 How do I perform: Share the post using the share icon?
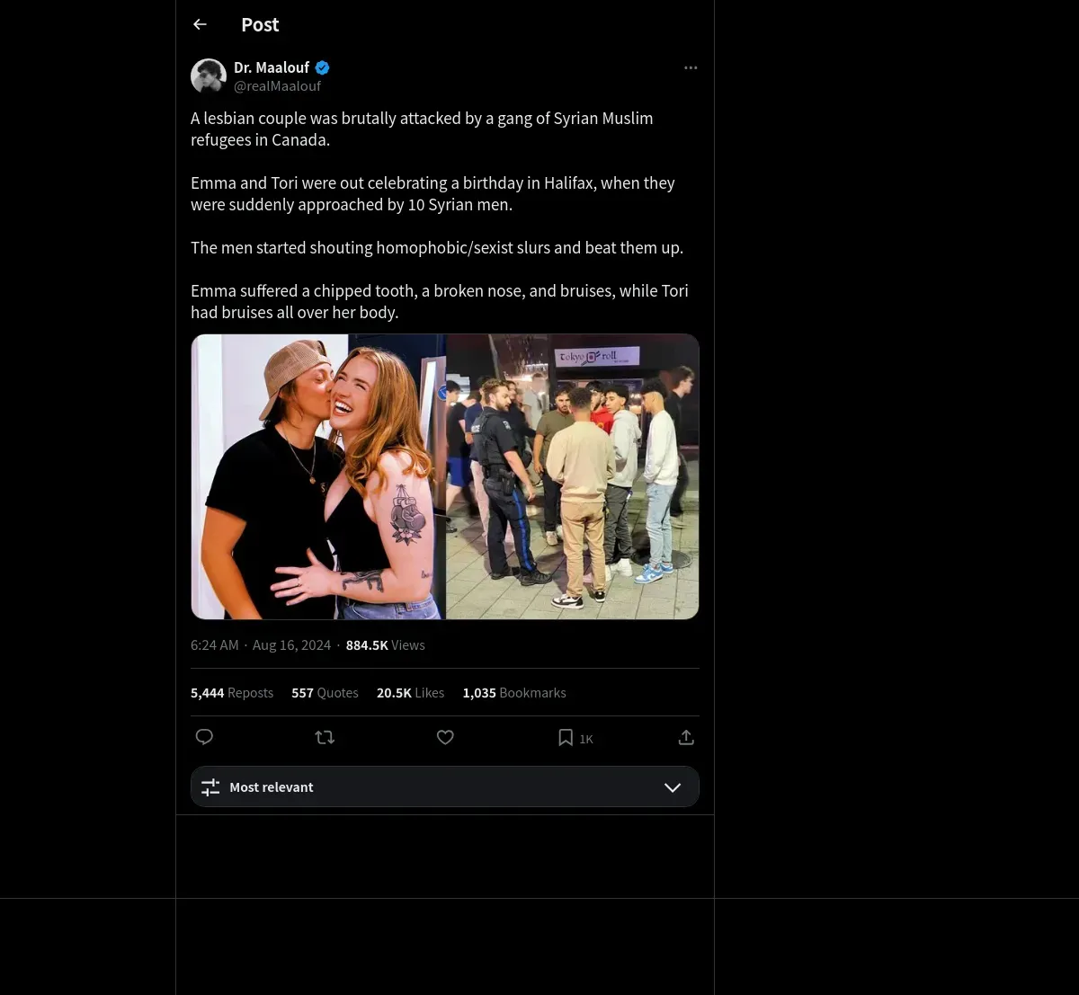pos(686,737)
